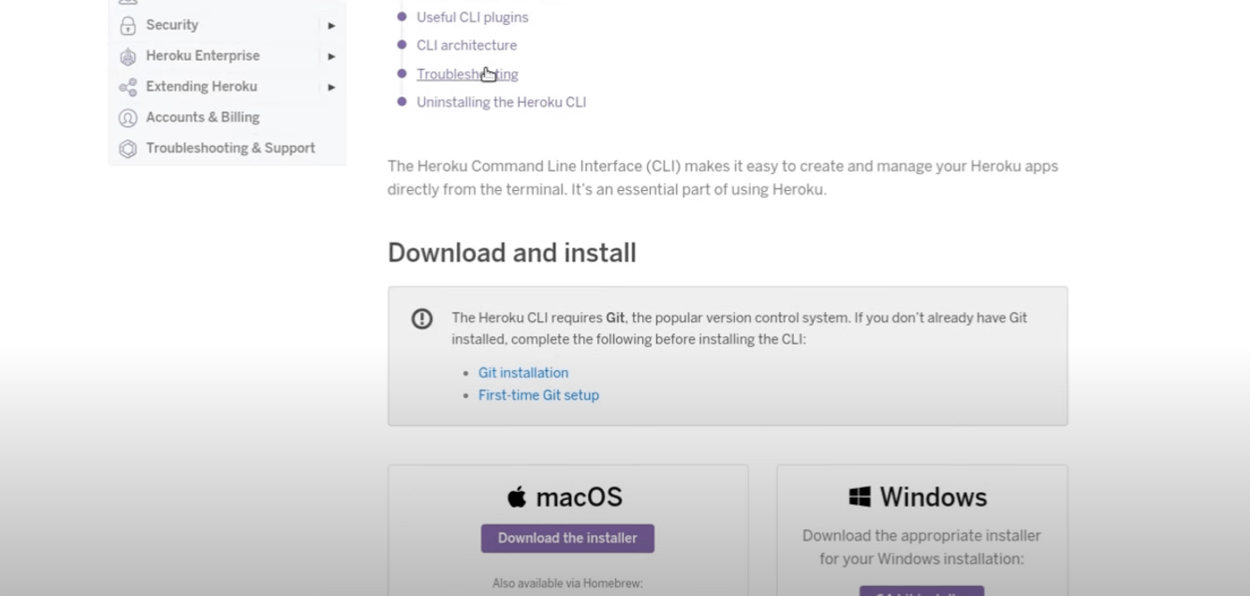Click the Security lock icon in the sidebar
The height and width of the screenshot is (596, 1250).
128,25
